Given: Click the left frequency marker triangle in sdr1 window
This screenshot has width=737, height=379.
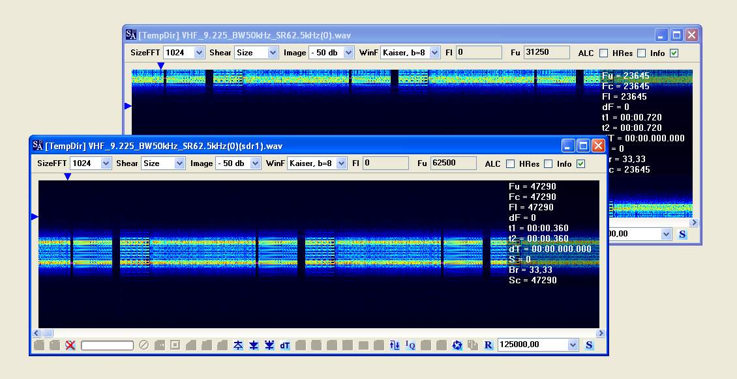Looking at the screenshot, I should tap(35, 217).
